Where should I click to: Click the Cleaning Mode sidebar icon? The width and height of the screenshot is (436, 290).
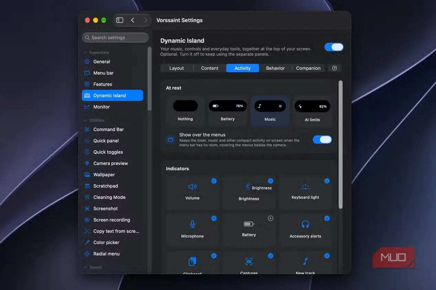click(87, 198)
